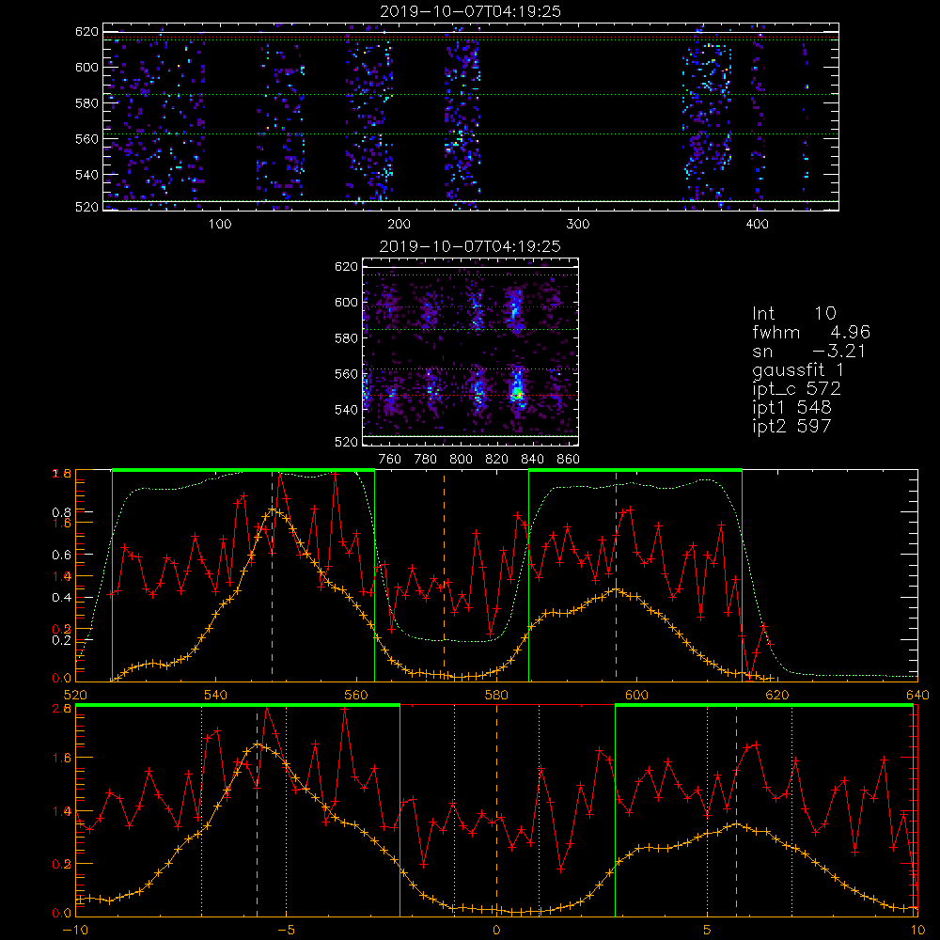Click orange x-axis label 520 under profile plot
Viewport: 940px width, 940px height.
point(75,695)
